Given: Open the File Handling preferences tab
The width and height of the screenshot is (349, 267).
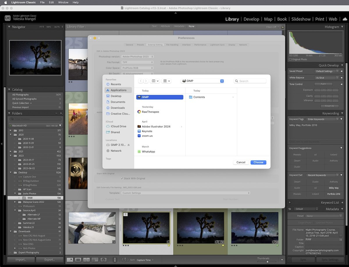Looking at the screenshot, I should [x=172, y=45].
